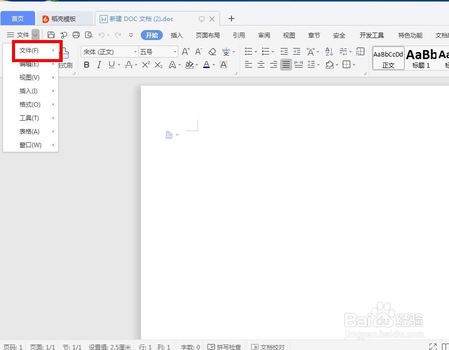Open the 首页 home tab
Image resolution: width=449 pixels, height=350 pixels.
pos(18,19)
